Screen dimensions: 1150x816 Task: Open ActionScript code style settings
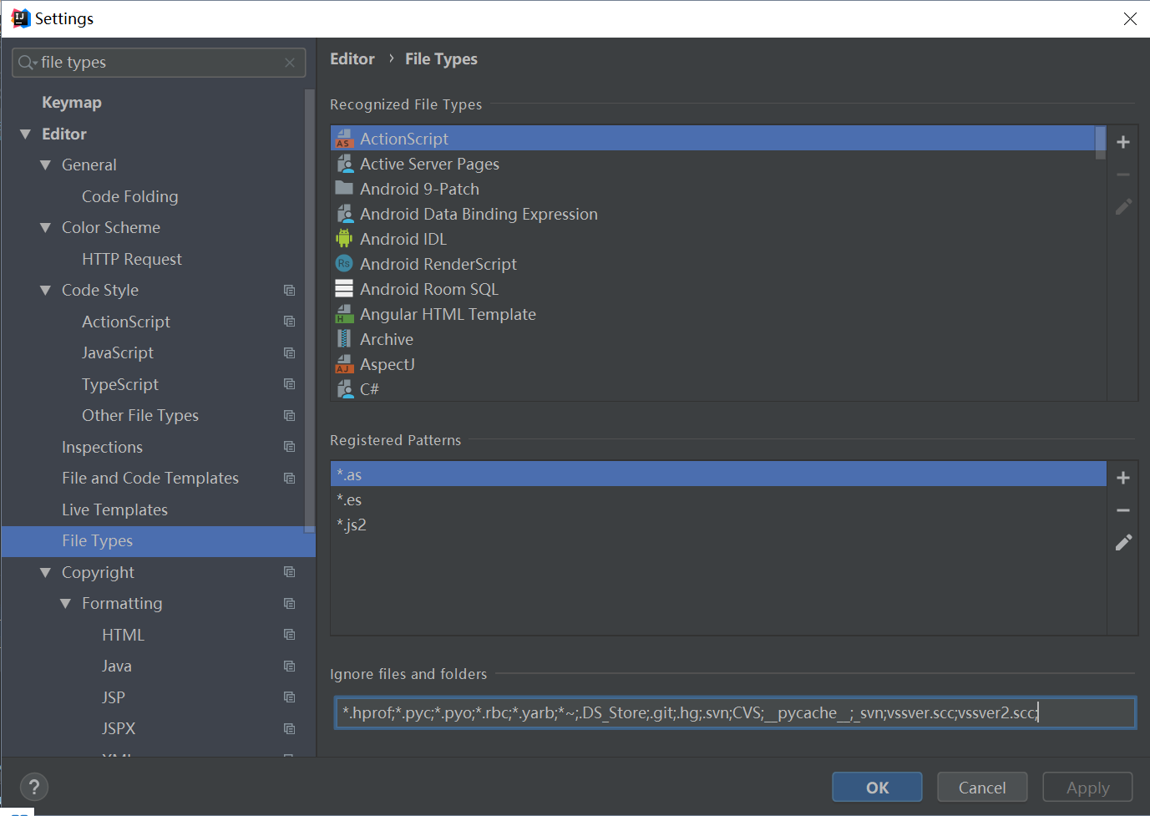click(126, 322)
